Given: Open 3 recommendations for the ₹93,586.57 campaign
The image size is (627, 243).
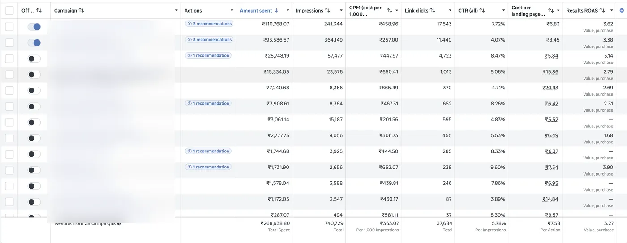Looking at the screenshot, I should 209,40.
